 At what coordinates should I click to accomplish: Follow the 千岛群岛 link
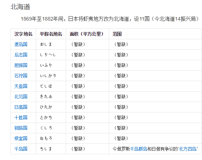click(x=138, y=149)
